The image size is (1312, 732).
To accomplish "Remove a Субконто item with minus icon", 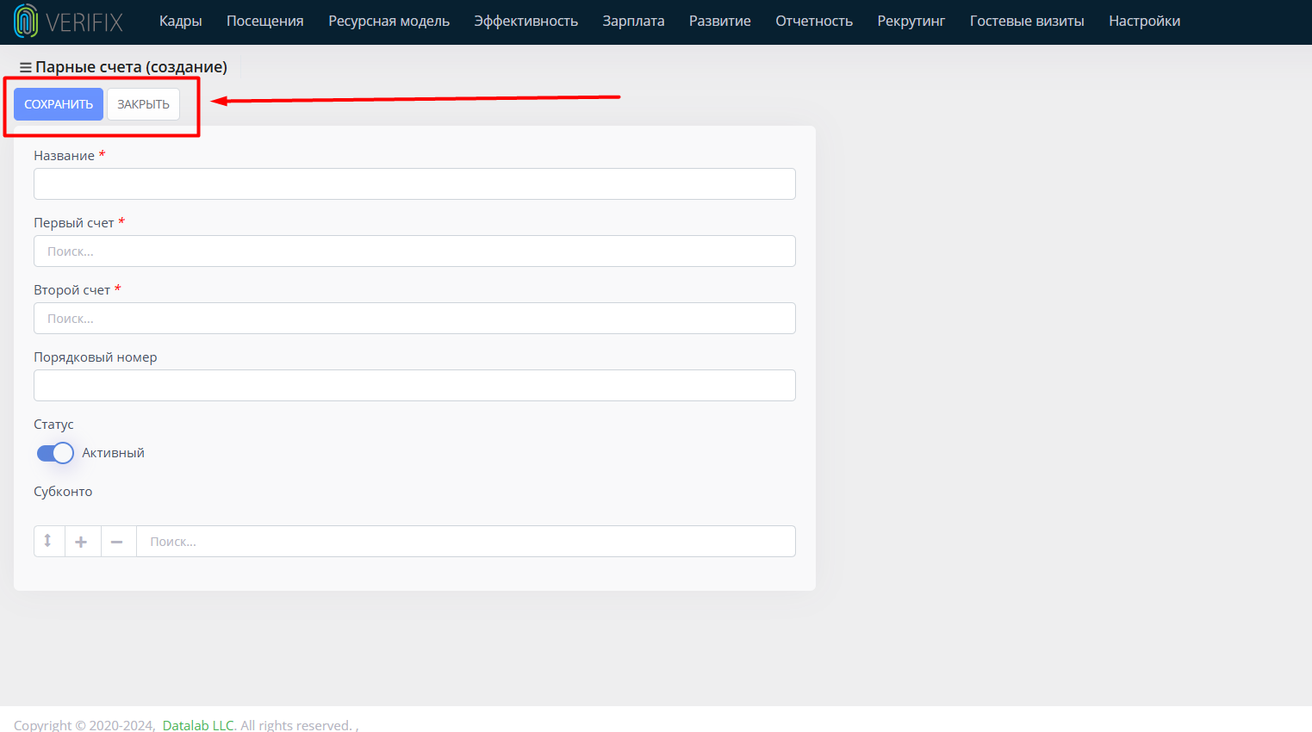I will [117, 542].
